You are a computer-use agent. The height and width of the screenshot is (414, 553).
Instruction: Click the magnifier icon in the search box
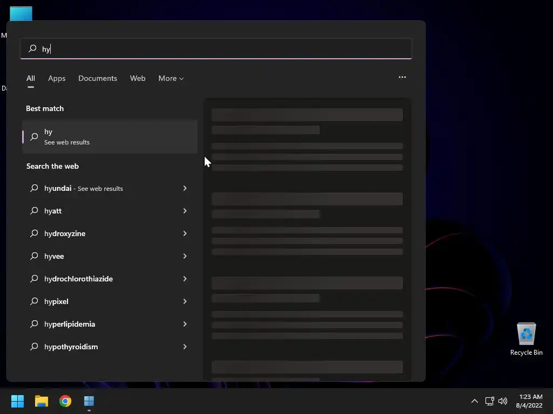32,48
